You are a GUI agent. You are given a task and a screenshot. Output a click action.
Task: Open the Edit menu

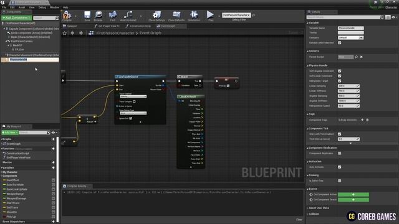(12, 7)
